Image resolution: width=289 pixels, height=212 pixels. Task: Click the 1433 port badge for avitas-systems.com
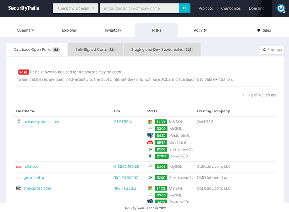coord(161,122)
